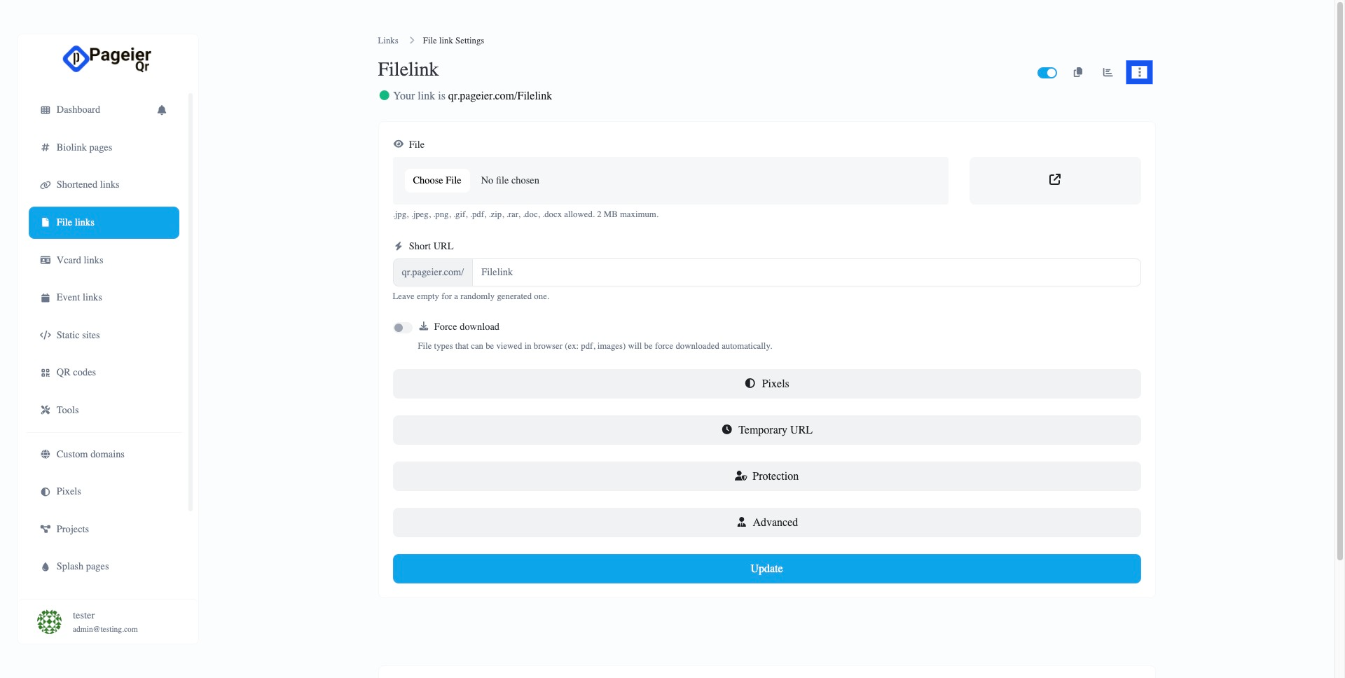Copy the file link with duplicate icon

tap(1078, 72)
